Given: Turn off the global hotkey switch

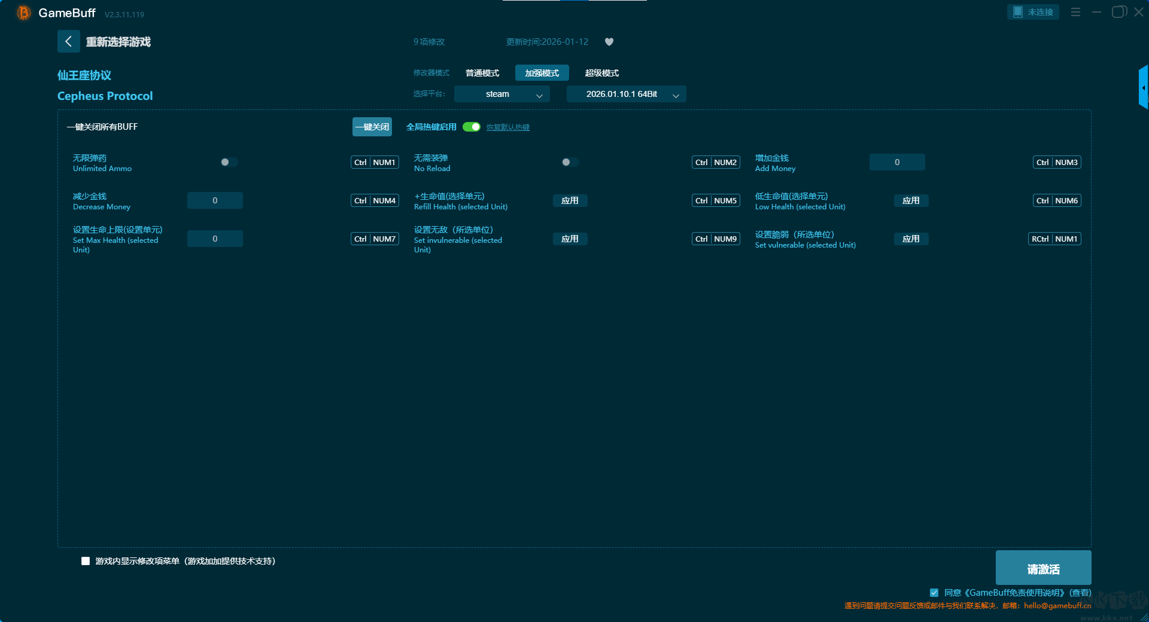Looking at the screenshot, I should (472, 127).
